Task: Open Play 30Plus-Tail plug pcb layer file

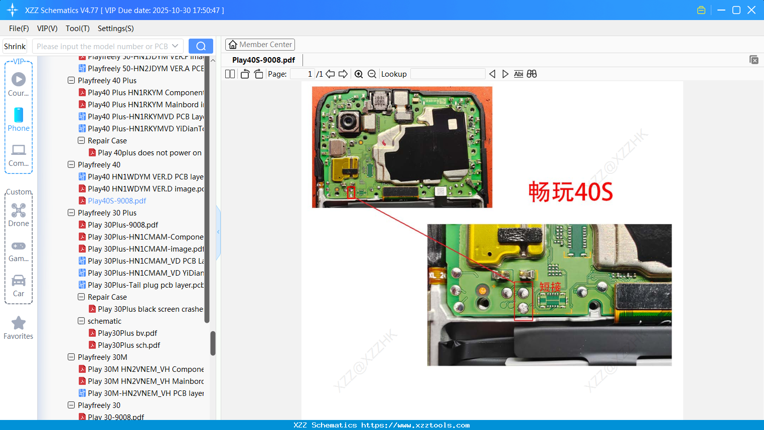Action: pyautogui.click(x=145, y=285)
